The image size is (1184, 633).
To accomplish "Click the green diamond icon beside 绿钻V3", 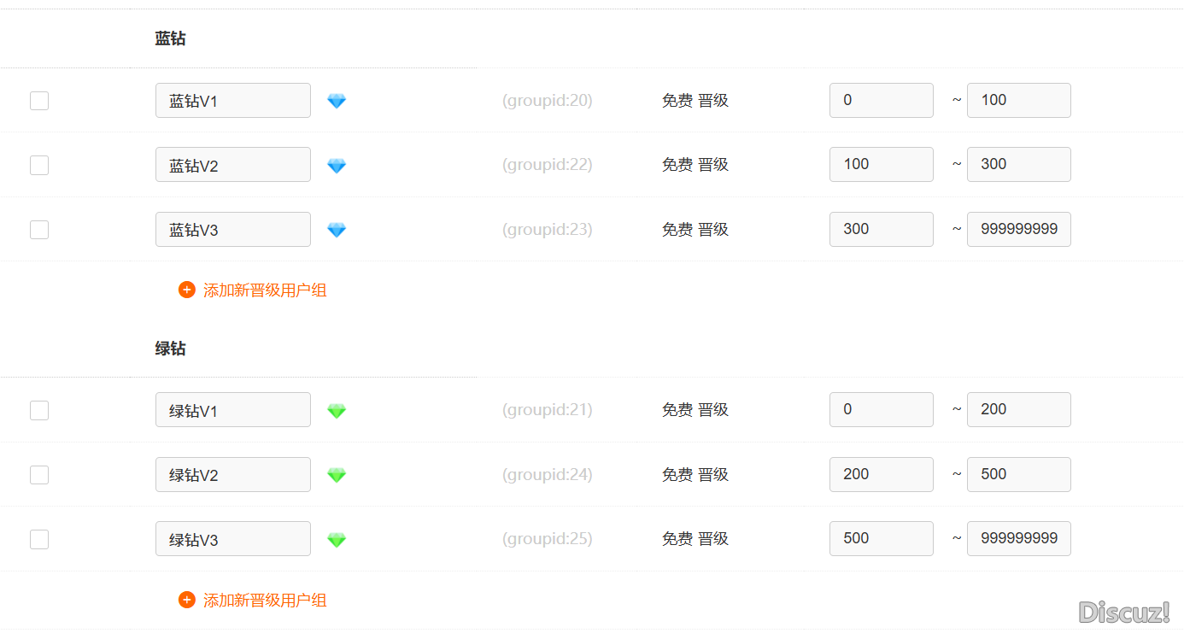I will (x=337, y=540).
